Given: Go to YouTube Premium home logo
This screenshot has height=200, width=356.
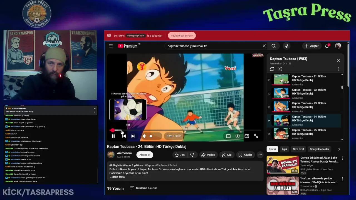Looking at the screenshot, I should (x=128, y=46).
